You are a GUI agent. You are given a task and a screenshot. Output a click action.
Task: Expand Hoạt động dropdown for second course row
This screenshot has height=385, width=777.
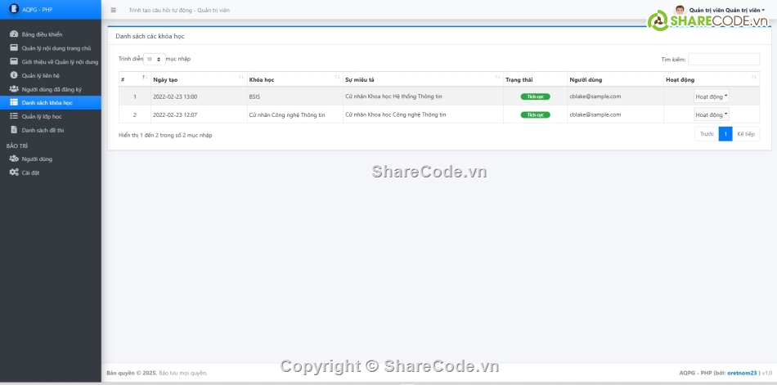coord(712,114)
